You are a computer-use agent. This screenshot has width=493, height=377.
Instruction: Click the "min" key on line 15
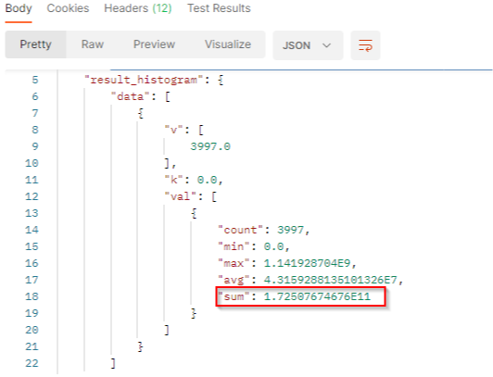tap(234, 246)
